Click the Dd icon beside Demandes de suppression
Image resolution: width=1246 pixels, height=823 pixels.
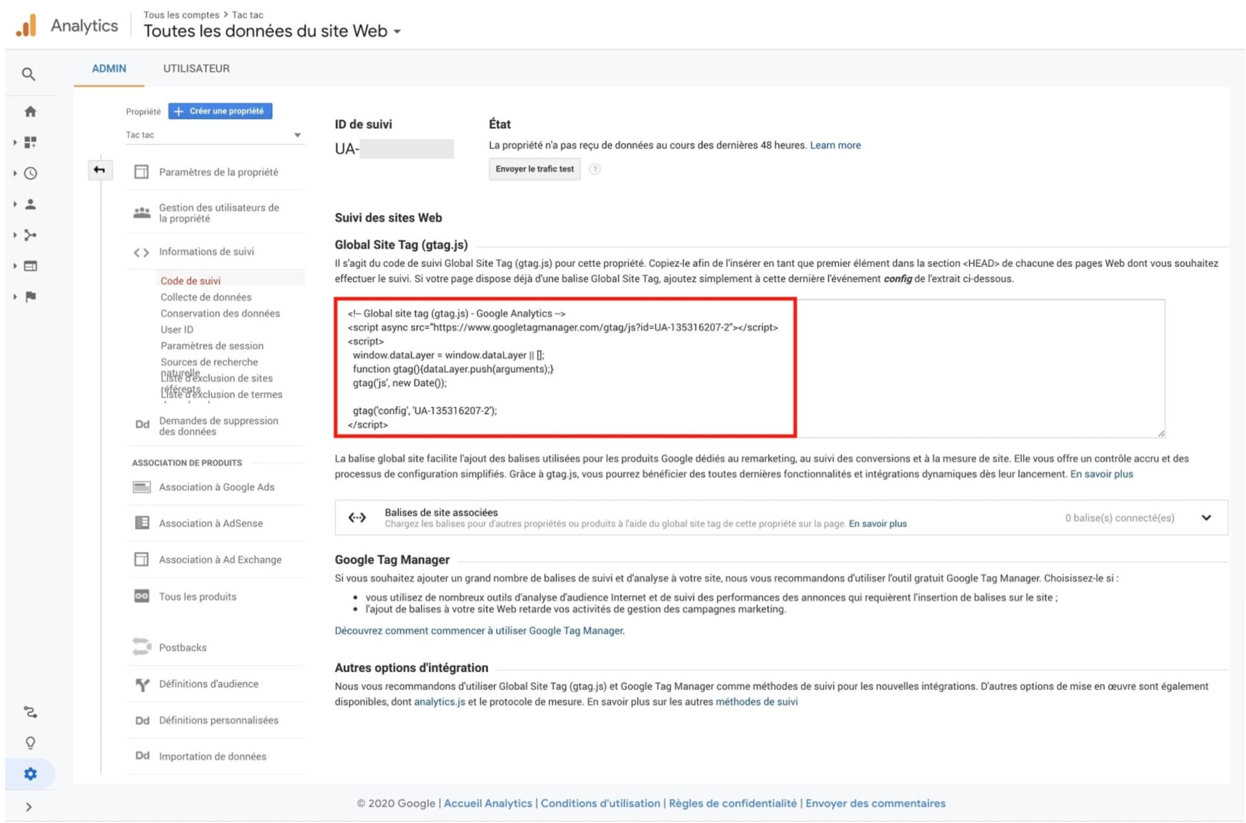pyautogui.click(x=142, y=425)
